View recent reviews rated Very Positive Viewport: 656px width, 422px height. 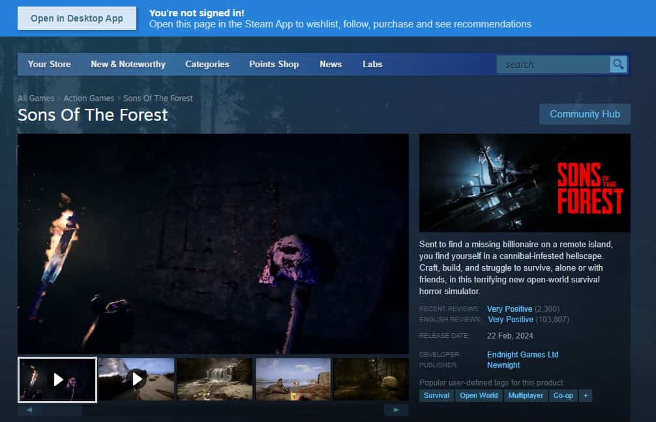click(509, 309)
